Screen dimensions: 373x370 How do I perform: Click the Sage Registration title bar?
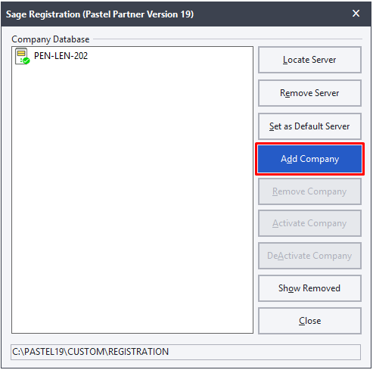pyautogui.click(x=186, y=14)
